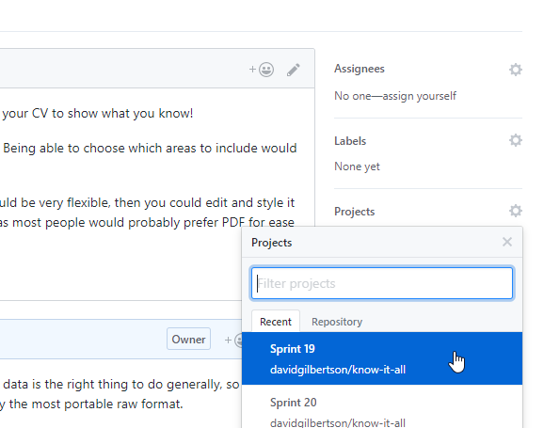
Task: Open the Projects gear settings
Action: pos(516,211)
